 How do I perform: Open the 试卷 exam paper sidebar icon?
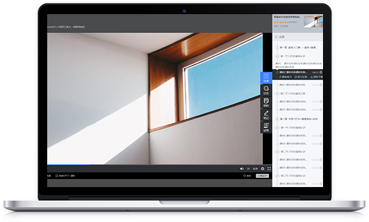(266, 127)
